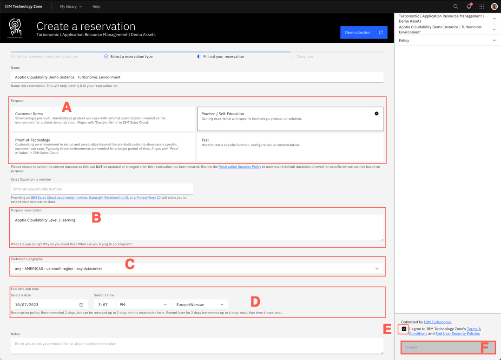
Task: Open the Terms & Conditions link
Action: [445, 331]
